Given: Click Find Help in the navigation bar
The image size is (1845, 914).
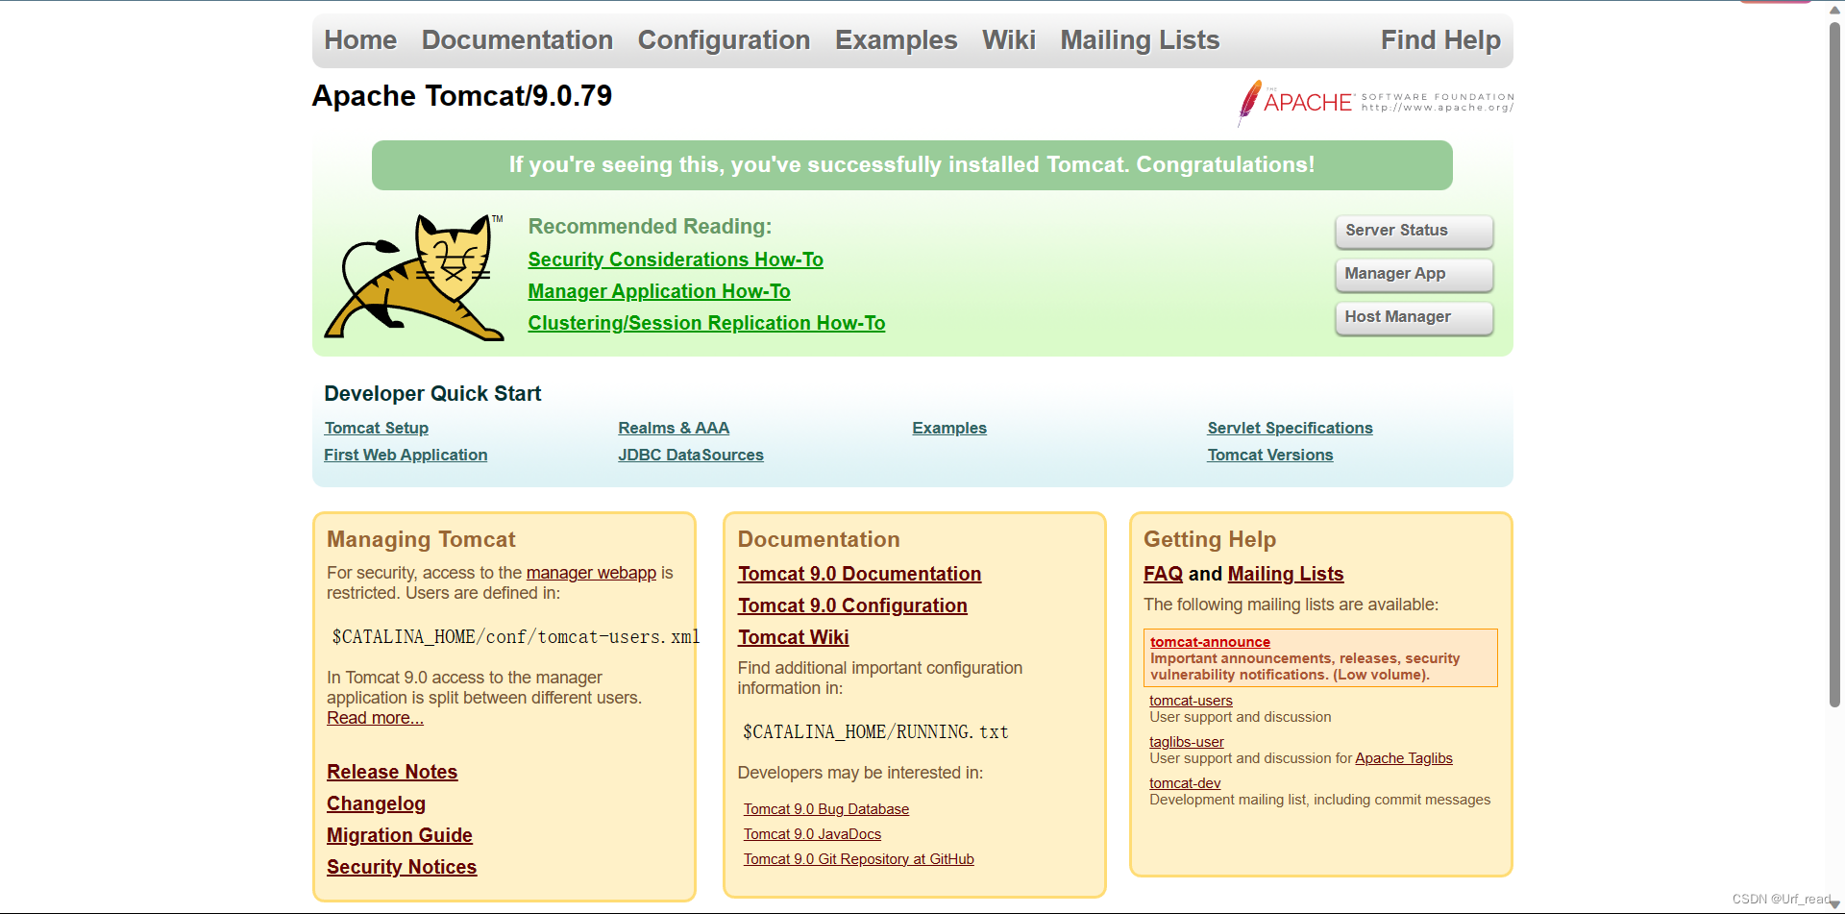Looking at the screenshot, I should click(1440, 40).
